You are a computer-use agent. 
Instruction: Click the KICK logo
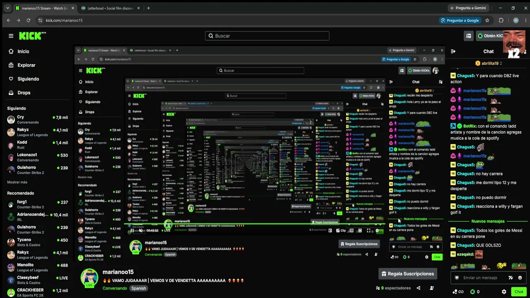click(32, 36)
